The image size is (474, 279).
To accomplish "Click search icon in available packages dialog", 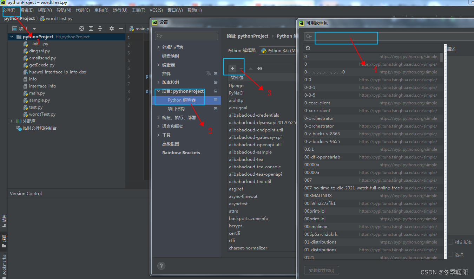I will pos(309,37).
